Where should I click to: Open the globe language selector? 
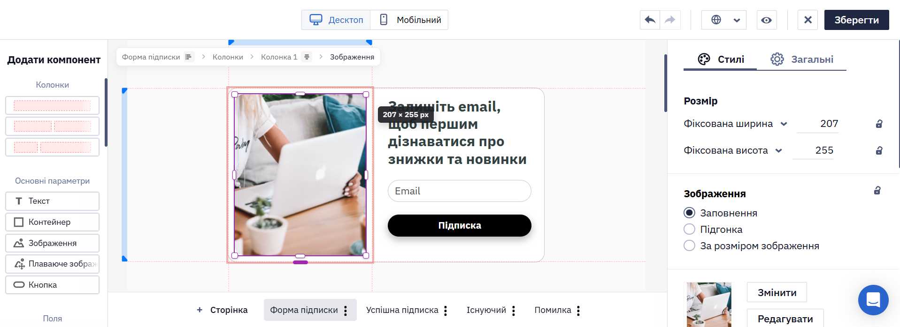pyautogui.click(x=716, y=20)
